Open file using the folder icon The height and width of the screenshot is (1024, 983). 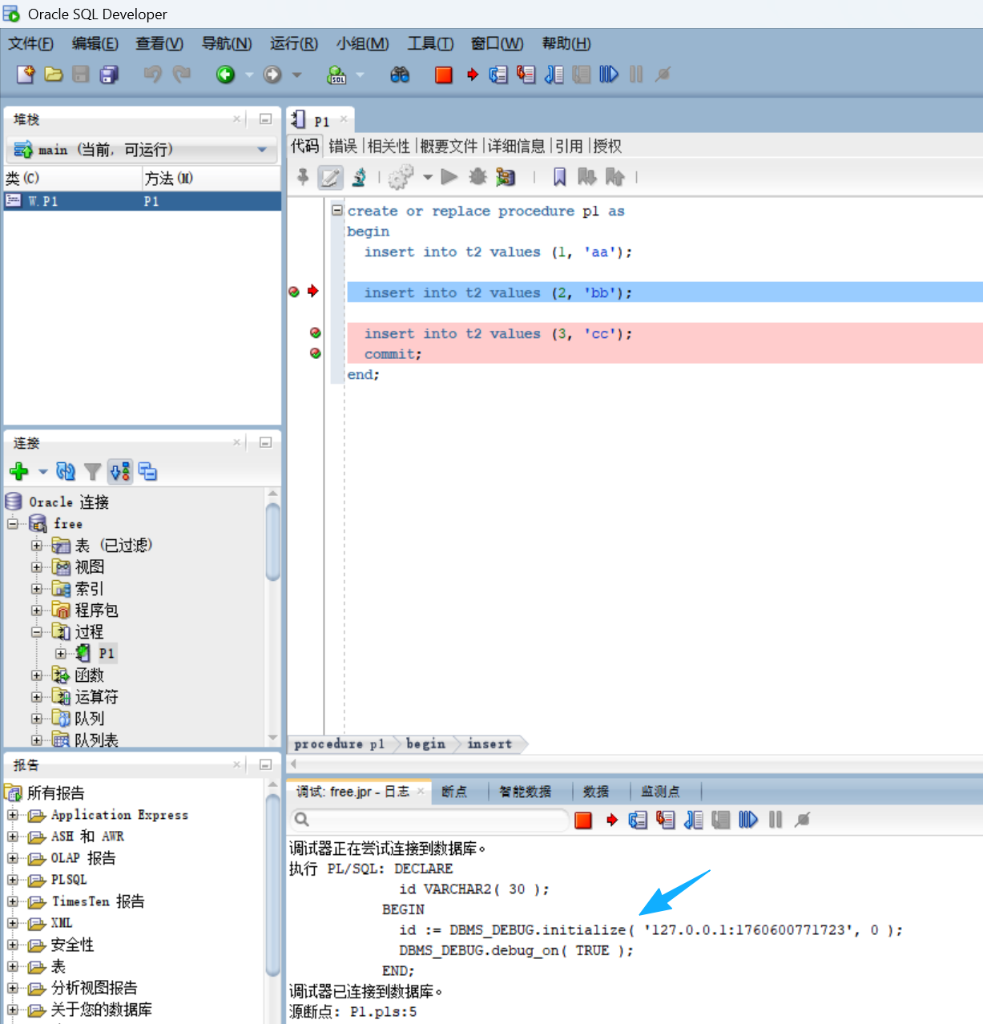click(x=54, y=75)
